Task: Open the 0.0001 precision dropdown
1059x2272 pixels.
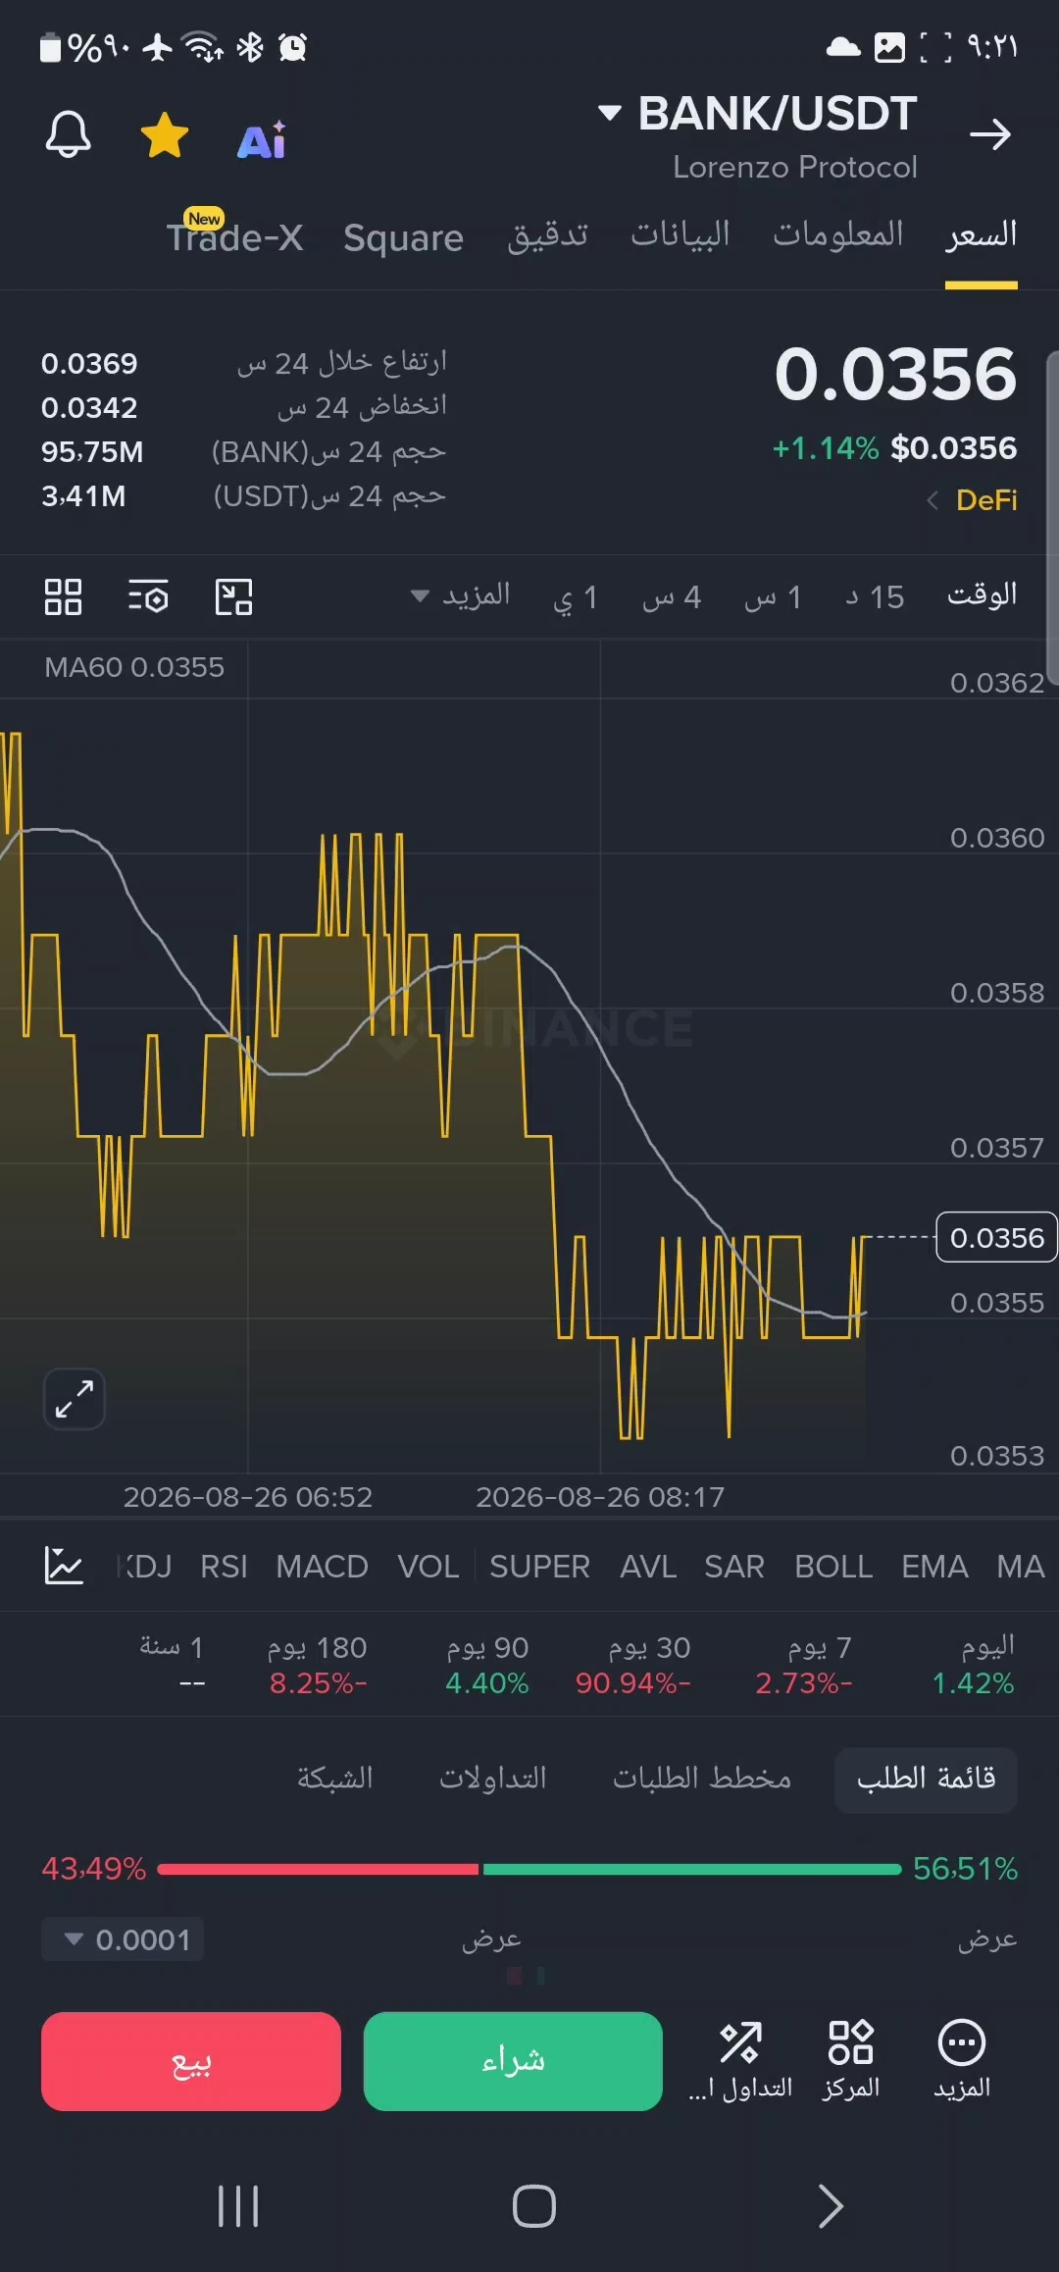Action: click(123, 1939)
